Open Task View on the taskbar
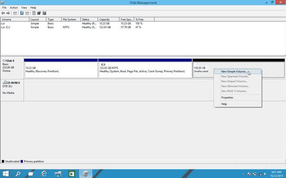 tap(31, 174)
